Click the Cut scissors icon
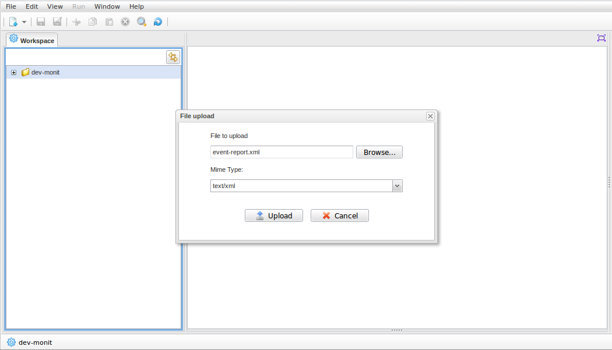Viewport: 612px width, 350px height. tap(76, 22)
